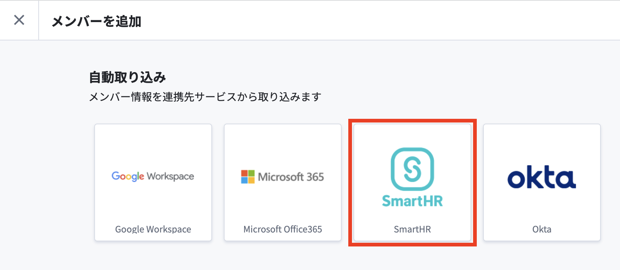Select the Google Workspace import card
Screen dimensions: 620x270
click(153, 182)
